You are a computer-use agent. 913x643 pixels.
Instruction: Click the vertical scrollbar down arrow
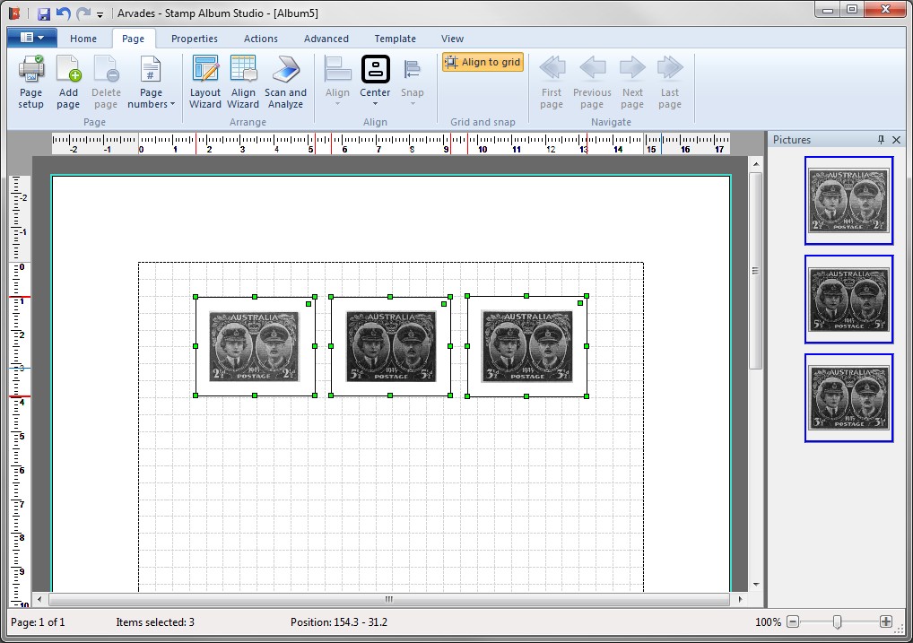tap(756, 584)
